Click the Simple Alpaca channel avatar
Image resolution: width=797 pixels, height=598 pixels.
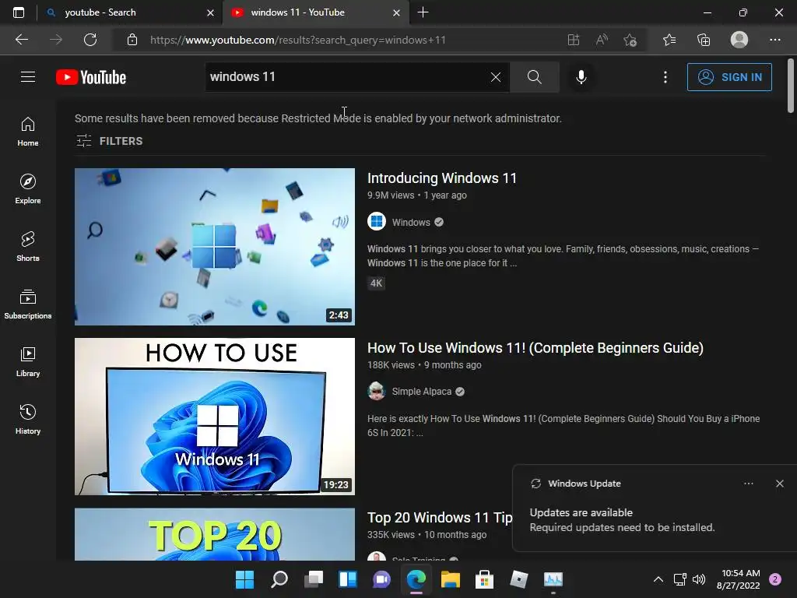pos(377,391)
